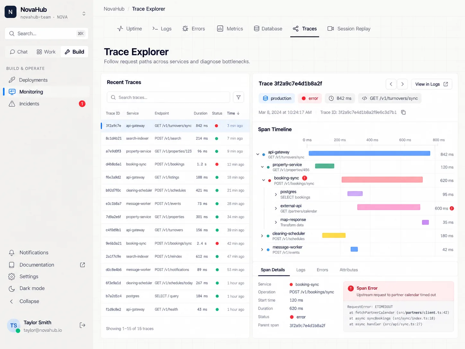This screenshot has width=465, height=349.
Task: Go to the previous trace
Action: (x=391, y=84)
